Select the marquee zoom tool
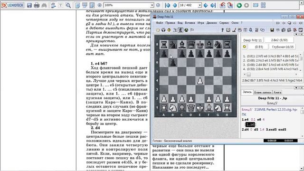 pos(68,5)
